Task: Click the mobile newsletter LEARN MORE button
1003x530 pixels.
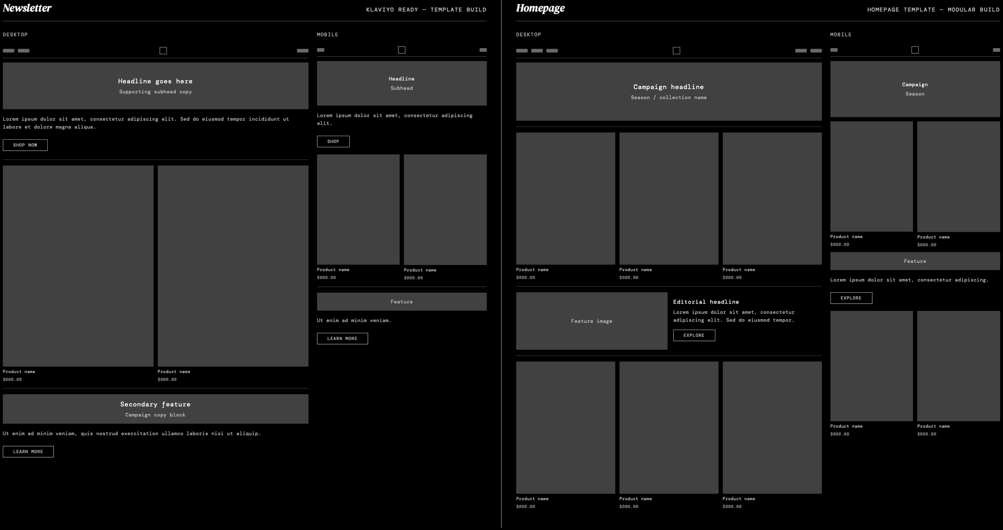Action: tap(342, 338)
